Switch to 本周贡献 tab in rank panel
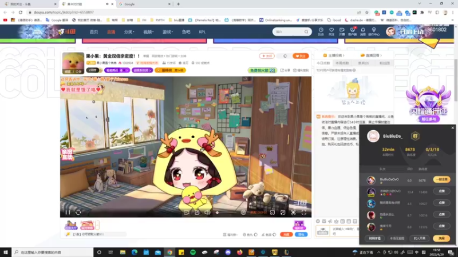This screenshot has width=458, height=257. coord(342,63)
